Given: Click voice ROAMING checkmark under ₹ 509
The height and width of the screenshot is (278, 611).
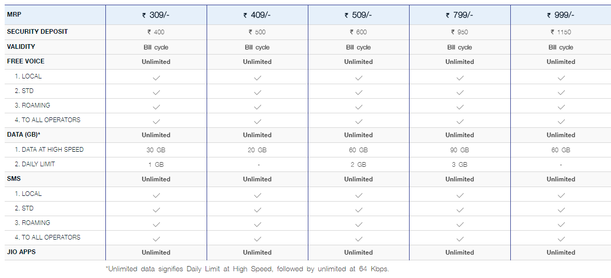Looking at the screenshot, I should [359, 107].
